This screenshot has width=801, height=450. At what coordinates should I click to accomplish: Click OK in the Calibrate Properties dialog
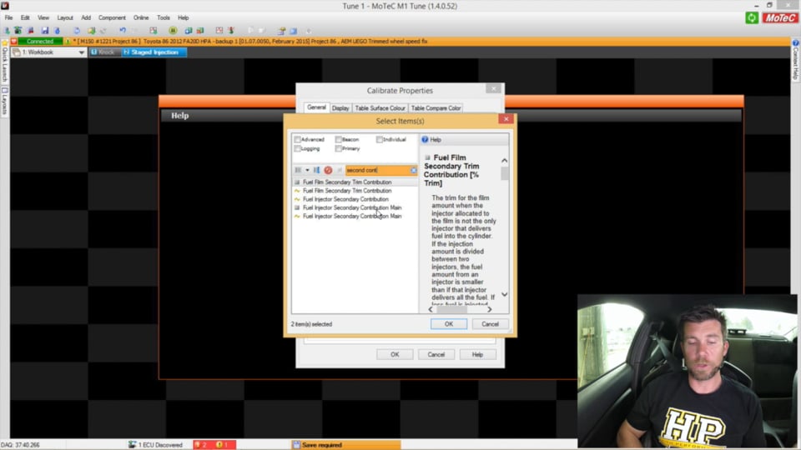point(395,355)
